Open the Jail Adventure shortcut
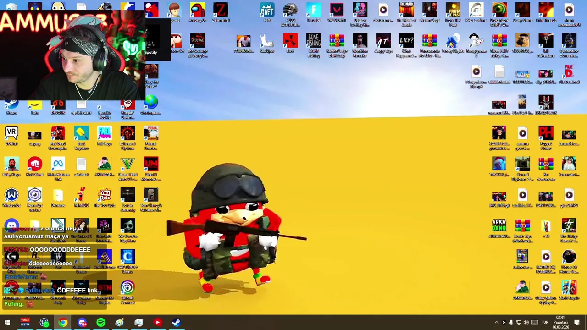 546,45
